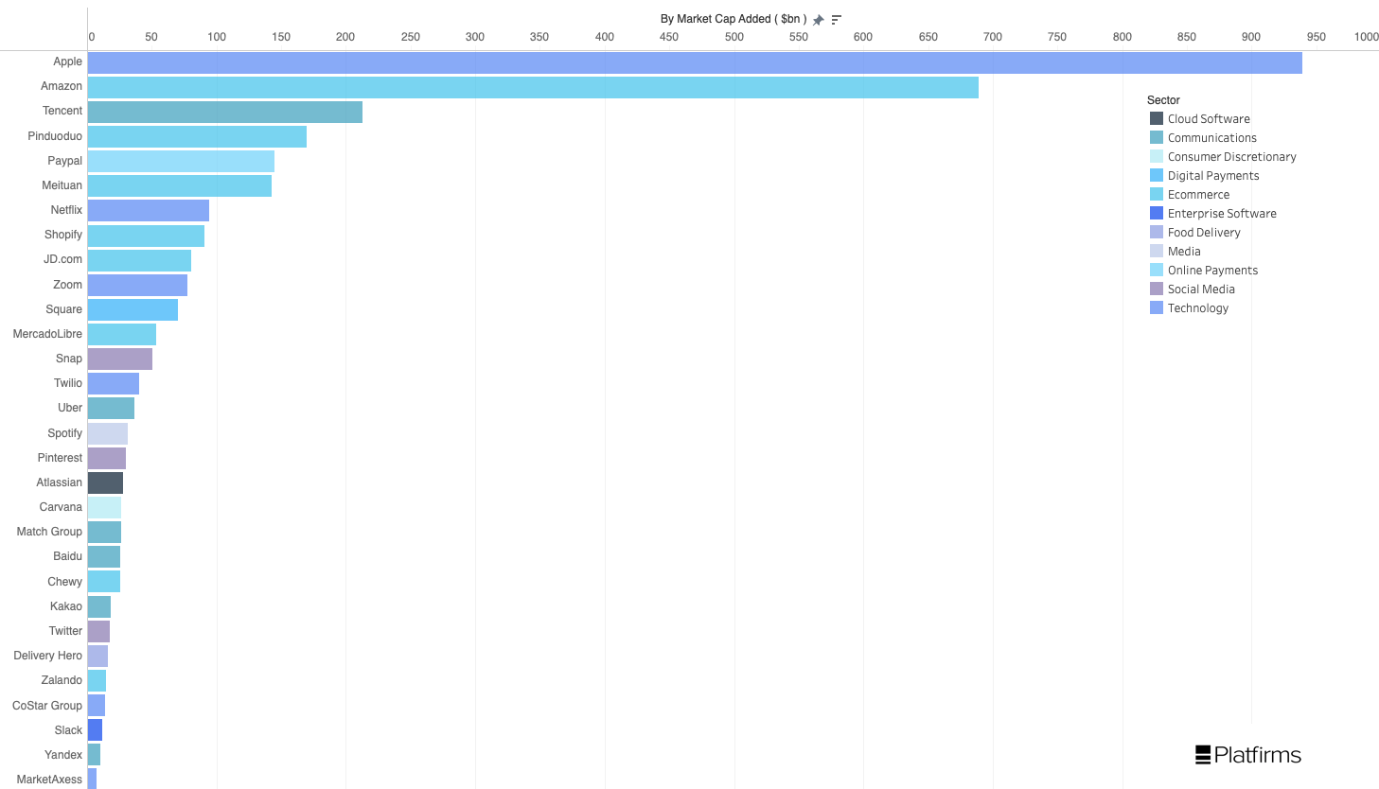Screen dimensions: 1379x789
Task: Select the Square bar
Action: (x=133, y=309)
